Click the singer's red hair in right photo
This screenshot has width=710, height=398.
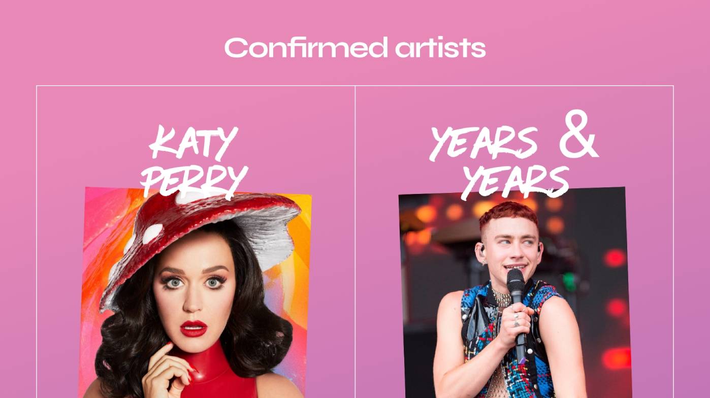tap(508, 214)
